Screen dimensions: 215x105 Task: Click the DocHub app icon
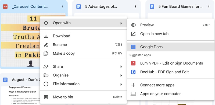(133, 72)
